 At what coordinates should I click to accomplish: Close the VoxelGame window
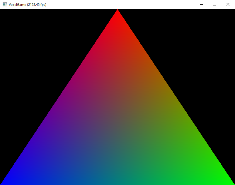[x=228, y=4]
